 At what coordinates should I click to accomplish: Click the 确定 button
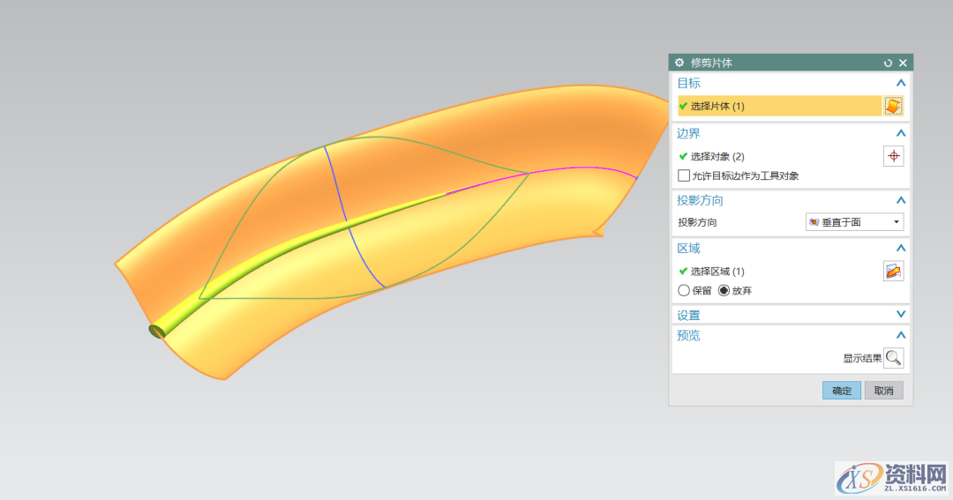click(841, 391)
